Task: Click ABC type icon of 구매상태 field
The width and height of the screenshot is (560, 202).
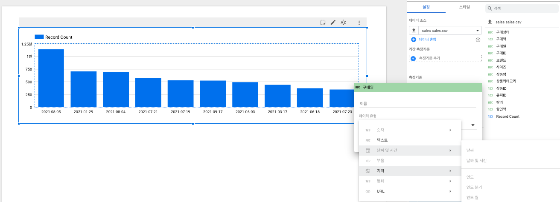Action: point(490,32)
